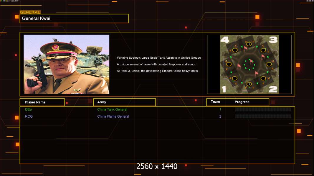Image resolution: width=314 pixels, height=176 pixels.
Task: Click the large corner number 1 on map
Action: tap(224, 89)
